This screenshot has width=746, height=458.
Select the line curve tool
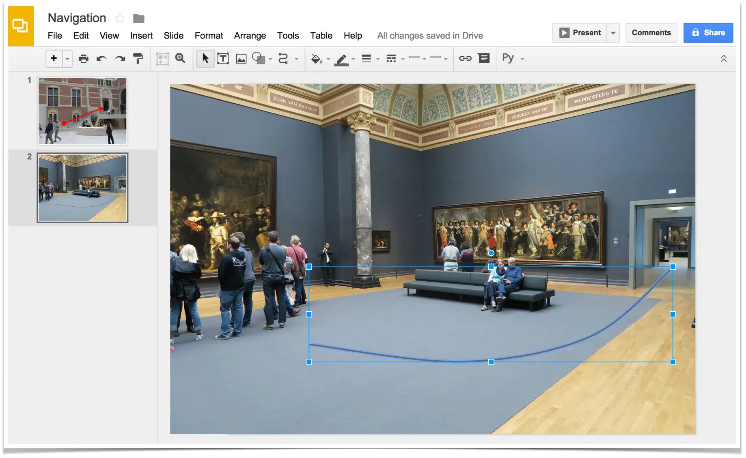pyautogui.click(x=283, y=59)
